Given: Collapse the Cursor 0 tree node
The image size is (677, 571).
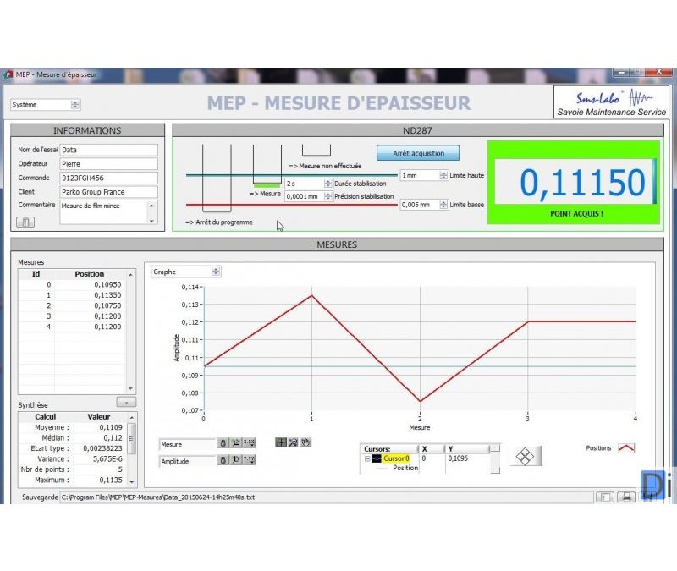Looking at the screenshot, I should point(368,458).
